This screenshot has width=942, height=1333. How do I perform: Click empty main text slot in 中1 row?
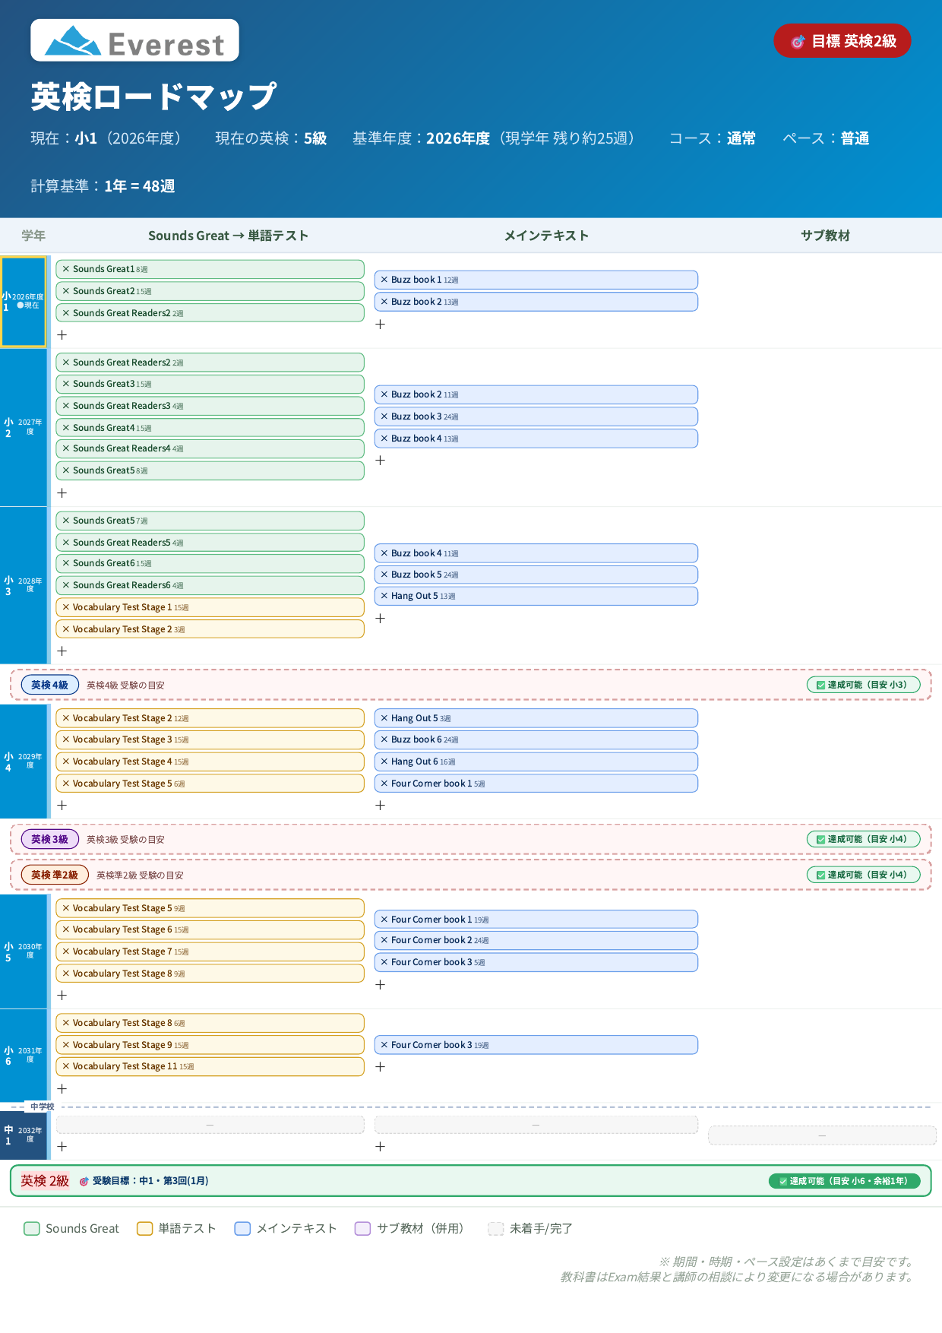[x=536, y=1125]
